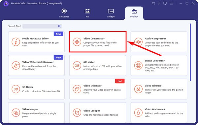
Task: Click the Image Converter icon
Action: [138, 65]
